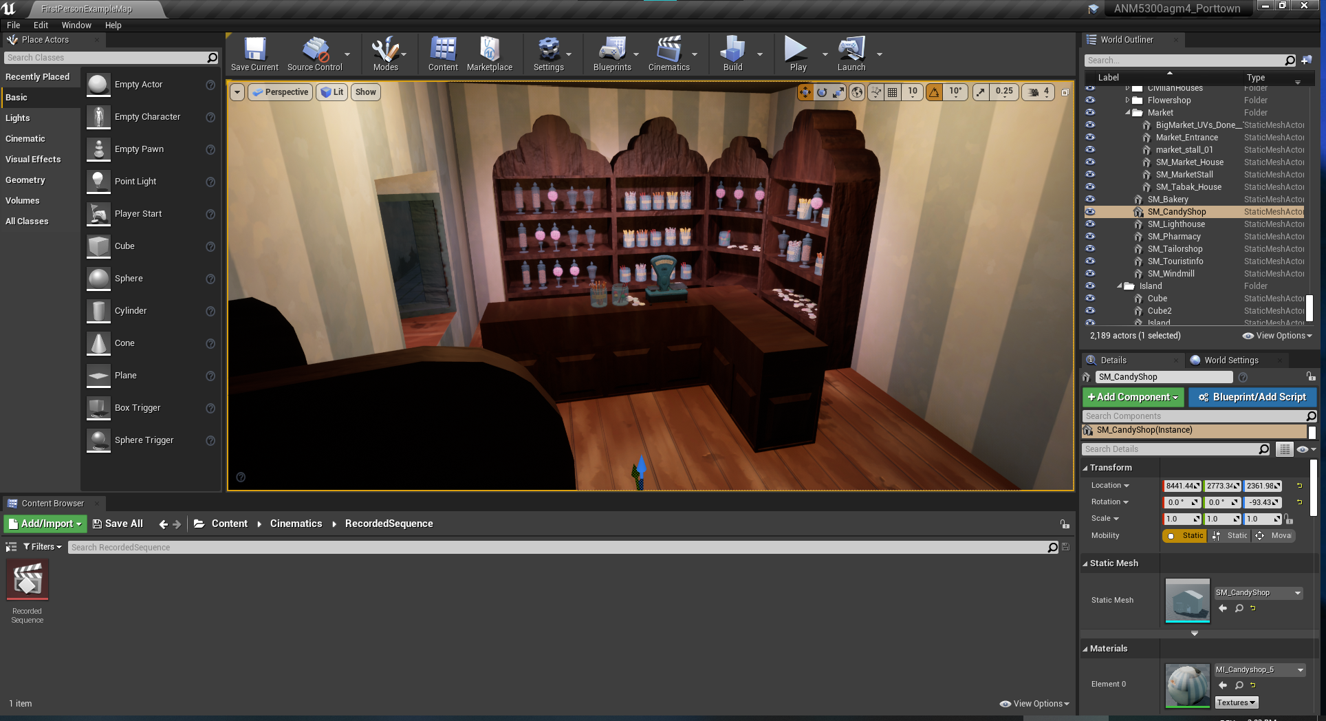Collapse the Transform section in Details
The height and width of the screenshot is (721, 1326).
[1085, 468]
